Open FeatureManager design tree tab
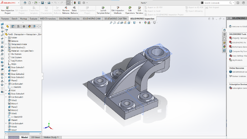This screenshot has width=247, height=139. coord(7,26)
